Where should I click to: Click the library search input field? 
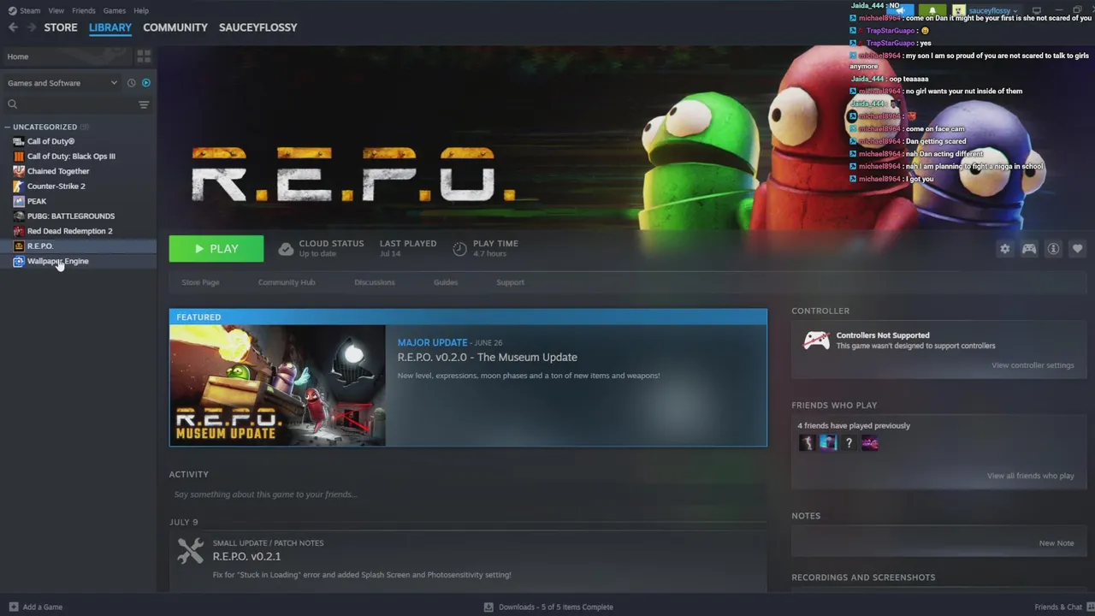point(77,104)
